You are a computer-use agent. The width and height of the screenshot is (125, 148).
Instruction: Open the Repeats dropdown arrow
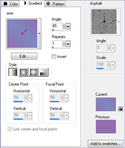click(x=68, y=44)
